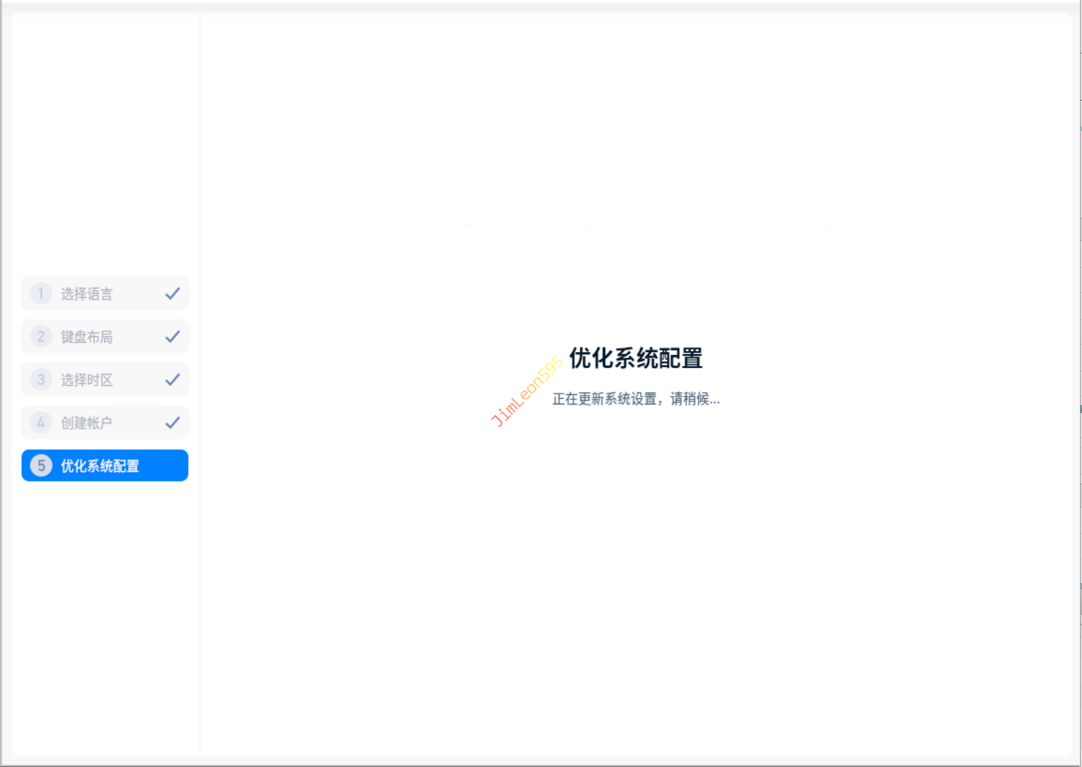Click the number 3 step badge
The width and height of the screenshot is (1082, 767).
tap(41, 379)
